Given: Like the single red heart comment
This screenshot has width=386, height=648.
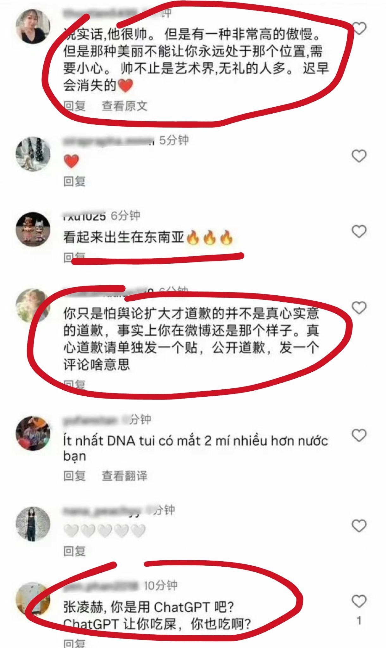Looking at the screenshot, I should click(359, 156).
